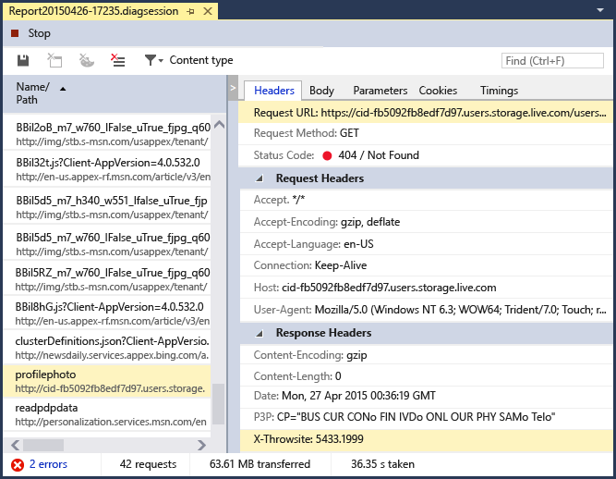Click the Clear session list icon

tap(117, 60)
